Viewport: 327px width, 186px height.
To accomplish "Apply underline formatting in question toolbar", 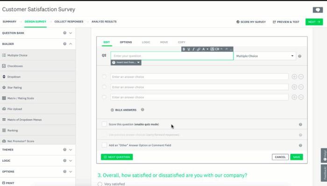I will (x=189, y=49).
